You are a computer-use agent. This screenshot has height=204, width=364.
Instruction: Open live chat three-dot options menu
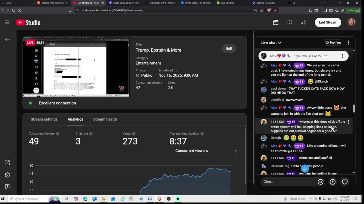click(348, 42)
